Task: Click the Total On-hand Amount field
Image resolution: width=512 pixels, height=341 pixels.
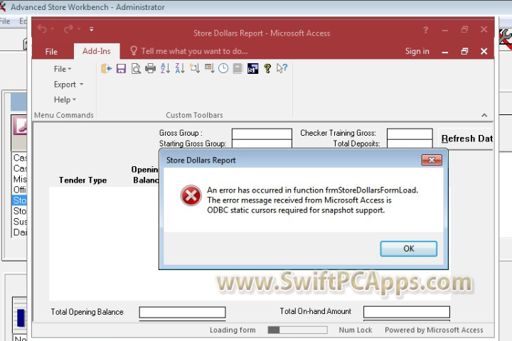Action: pos(407,312)
